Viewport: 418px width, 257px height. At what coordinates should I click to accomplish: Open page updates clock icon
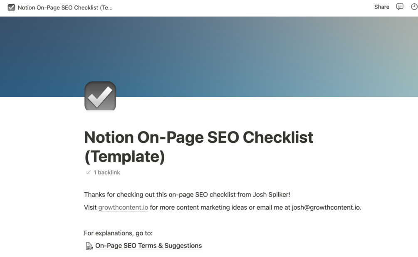click(x=414, y=7)
